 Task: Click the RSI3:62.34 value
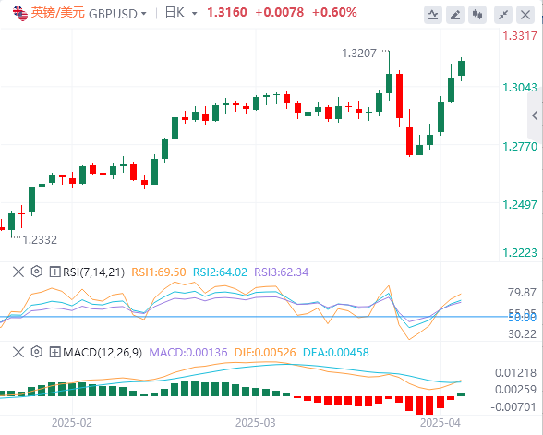281,272
